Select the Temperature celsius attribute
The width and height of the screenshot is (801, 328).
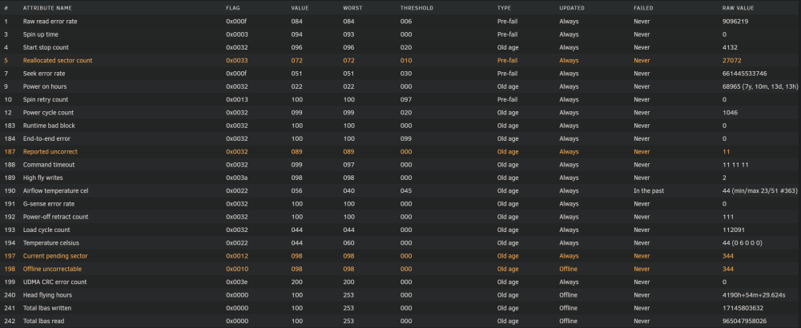[x=51, y=243]
